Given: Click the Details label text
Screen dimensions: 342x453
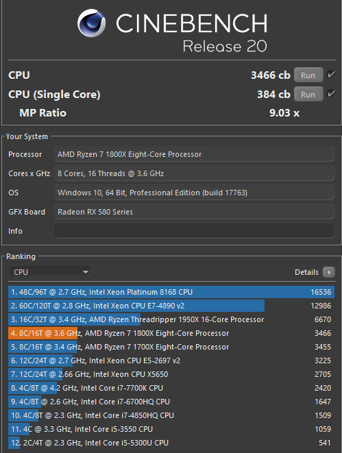Looking at the screenshot, I should click(306, 272).
